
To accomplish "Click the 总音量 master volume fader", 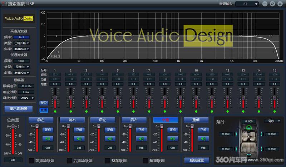I will coord(13,126).
